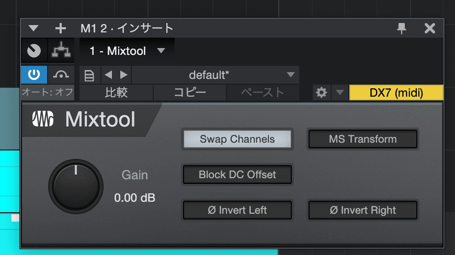This screenshot has width=455, height=255.
Task: Select the DX7 (midi) yellow label
Action: pos(396,92)
